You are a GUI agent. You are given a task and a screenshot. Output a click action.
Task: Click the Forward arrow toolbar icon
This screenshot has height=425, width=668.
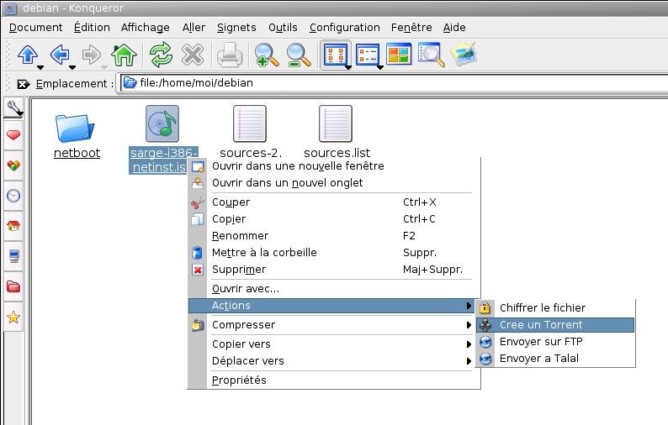pos(92,55)
